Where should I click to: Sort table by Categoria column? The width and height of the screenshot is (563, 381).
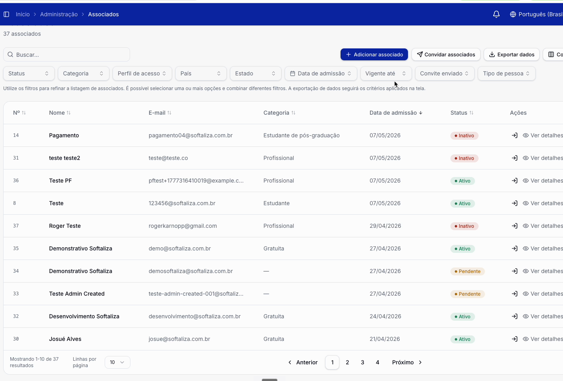280,113
